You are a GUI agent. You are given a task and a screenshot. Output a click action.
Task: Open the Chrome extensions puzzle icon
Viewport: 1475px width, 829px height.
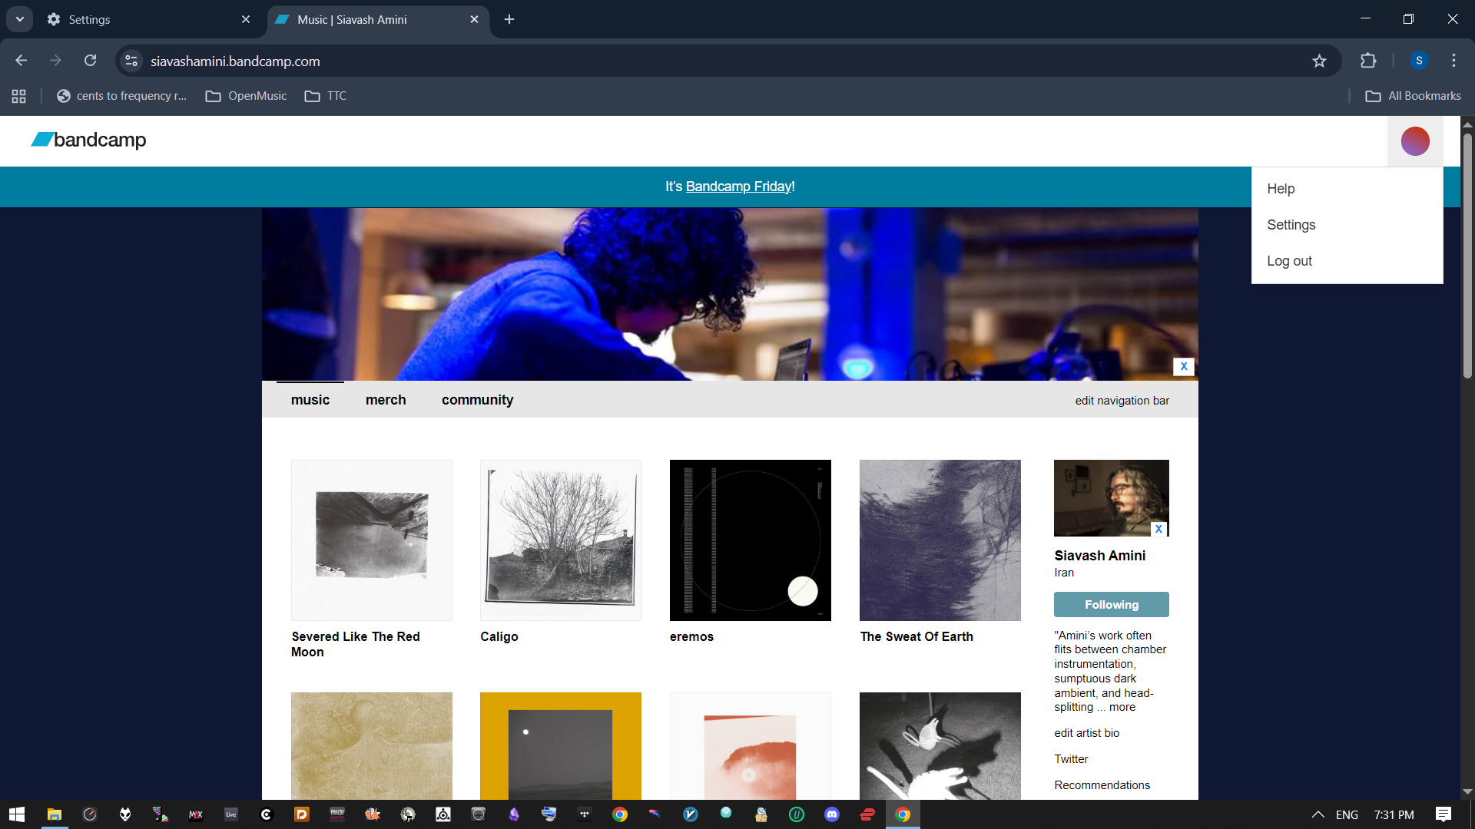1368,61
